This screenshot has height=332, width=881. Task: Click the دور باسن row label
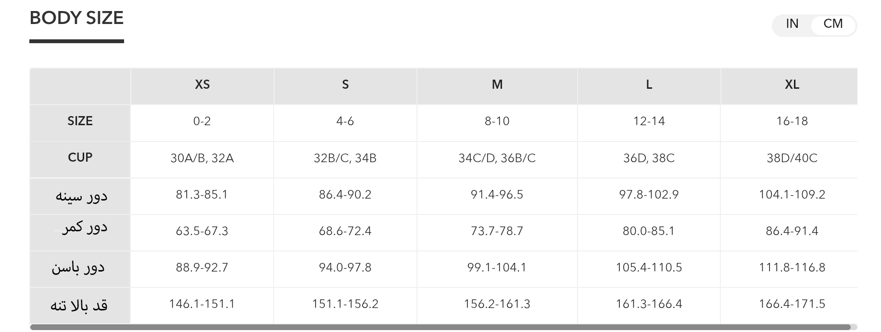pyautogui.click(x=78, y=268)
